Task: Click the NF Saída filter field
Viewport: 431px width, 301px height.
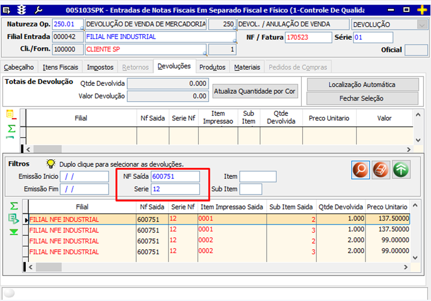Action: point(175,176)
